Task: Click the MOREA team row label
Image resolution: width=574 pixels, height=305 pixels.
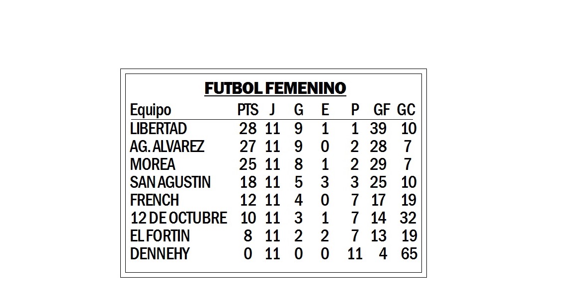Action: tap(153, 164)
